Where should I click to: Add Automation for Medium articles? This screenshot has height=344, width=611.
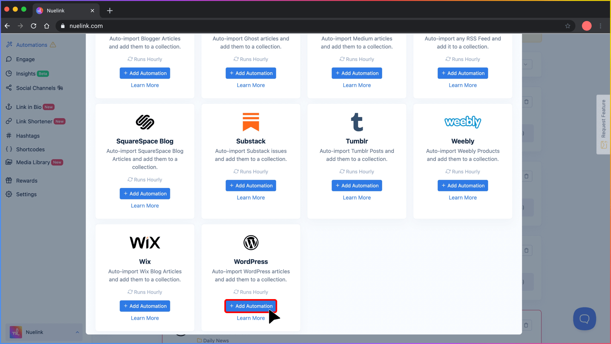(x=357, y=73)
